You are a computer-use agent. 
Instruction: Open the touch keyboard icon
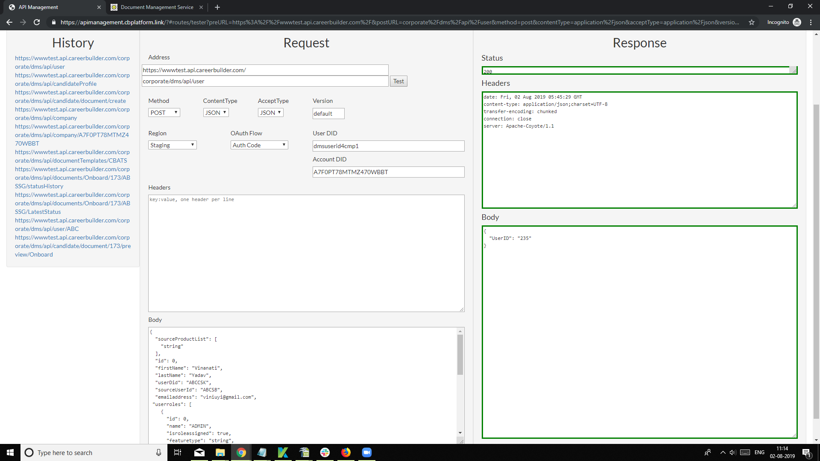(745, 452)
